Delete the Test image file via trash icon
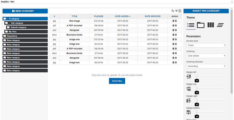The height and width of the screenshot is (120, 234). click(173, 21)
